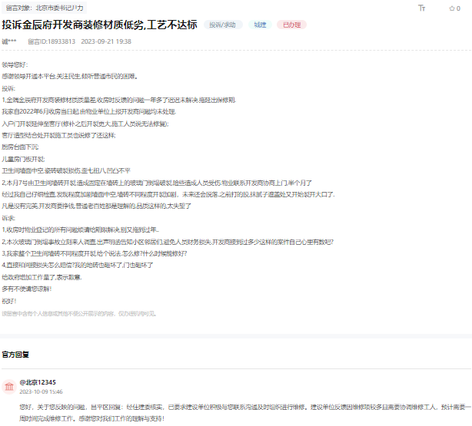Click the line 儿童房门板开裂
Image resolution: width=472 pixels, height=426 pixels.
point(23,158)
